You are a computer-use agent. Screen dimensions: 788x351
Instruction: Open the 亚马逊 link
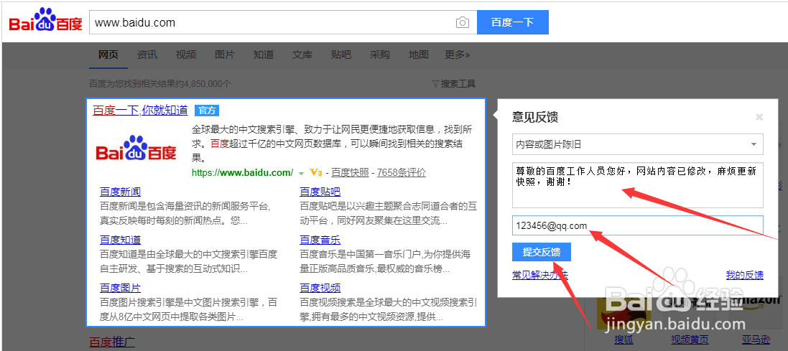tap(756, 340)
